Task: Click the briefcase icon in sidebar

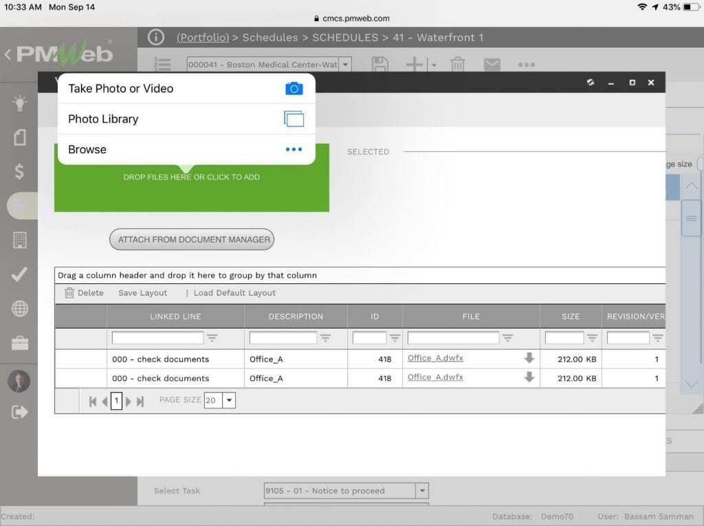Action: (x=20, y=343)
